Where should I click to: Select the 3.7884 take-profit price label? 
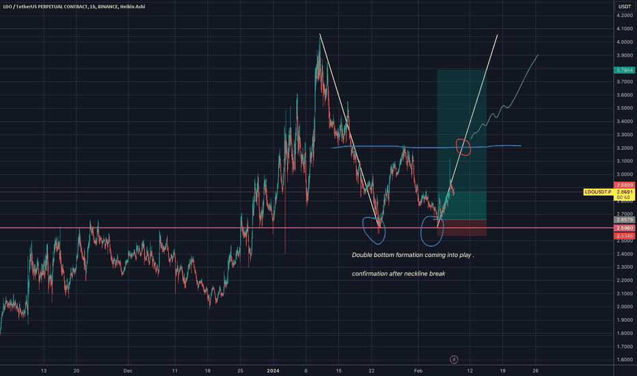coord(625,70)
